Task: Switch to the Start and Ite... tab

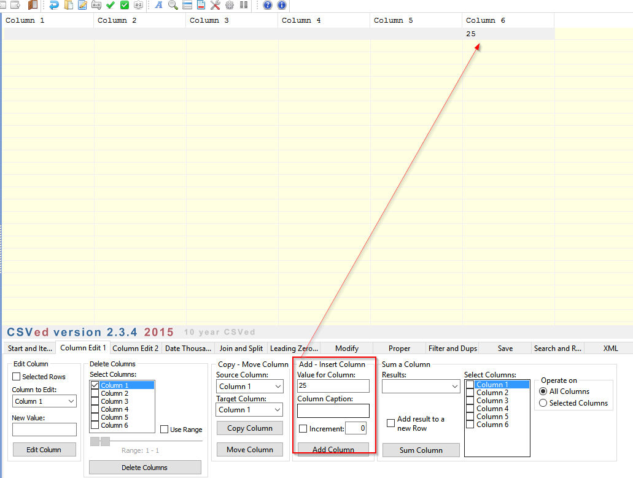Action: pyautogui.click(x=30, y=349)
